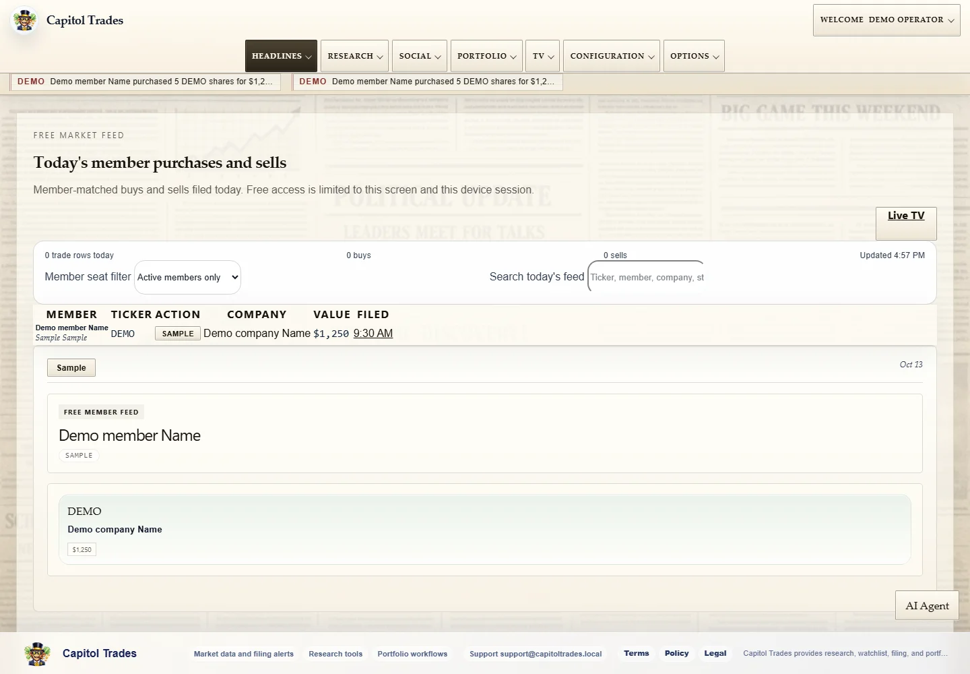
Task: Click the SAMPLE action badge in the trade row
Action: coord(178,334)
